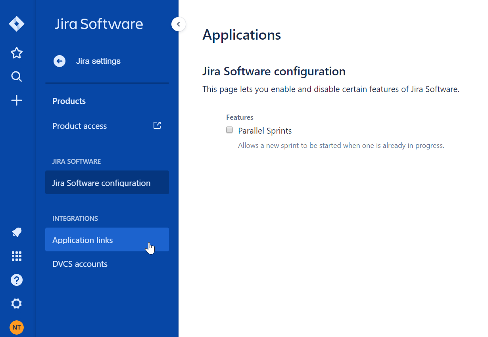488x337 pixels.
Task: Collapse the sidebar with the chevron button
Action: coord(179,24)
